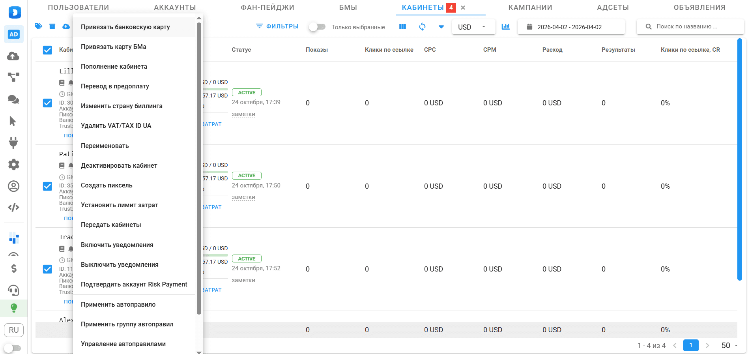Viewport: 748px width, 354px height.
Task: Open the bar chart statistics icon
Action: (x=505, y=26)
